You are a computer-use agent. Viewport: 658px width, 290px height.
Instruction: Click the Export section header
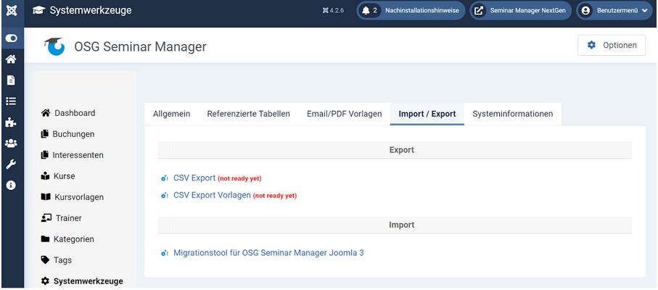point(401,150)
